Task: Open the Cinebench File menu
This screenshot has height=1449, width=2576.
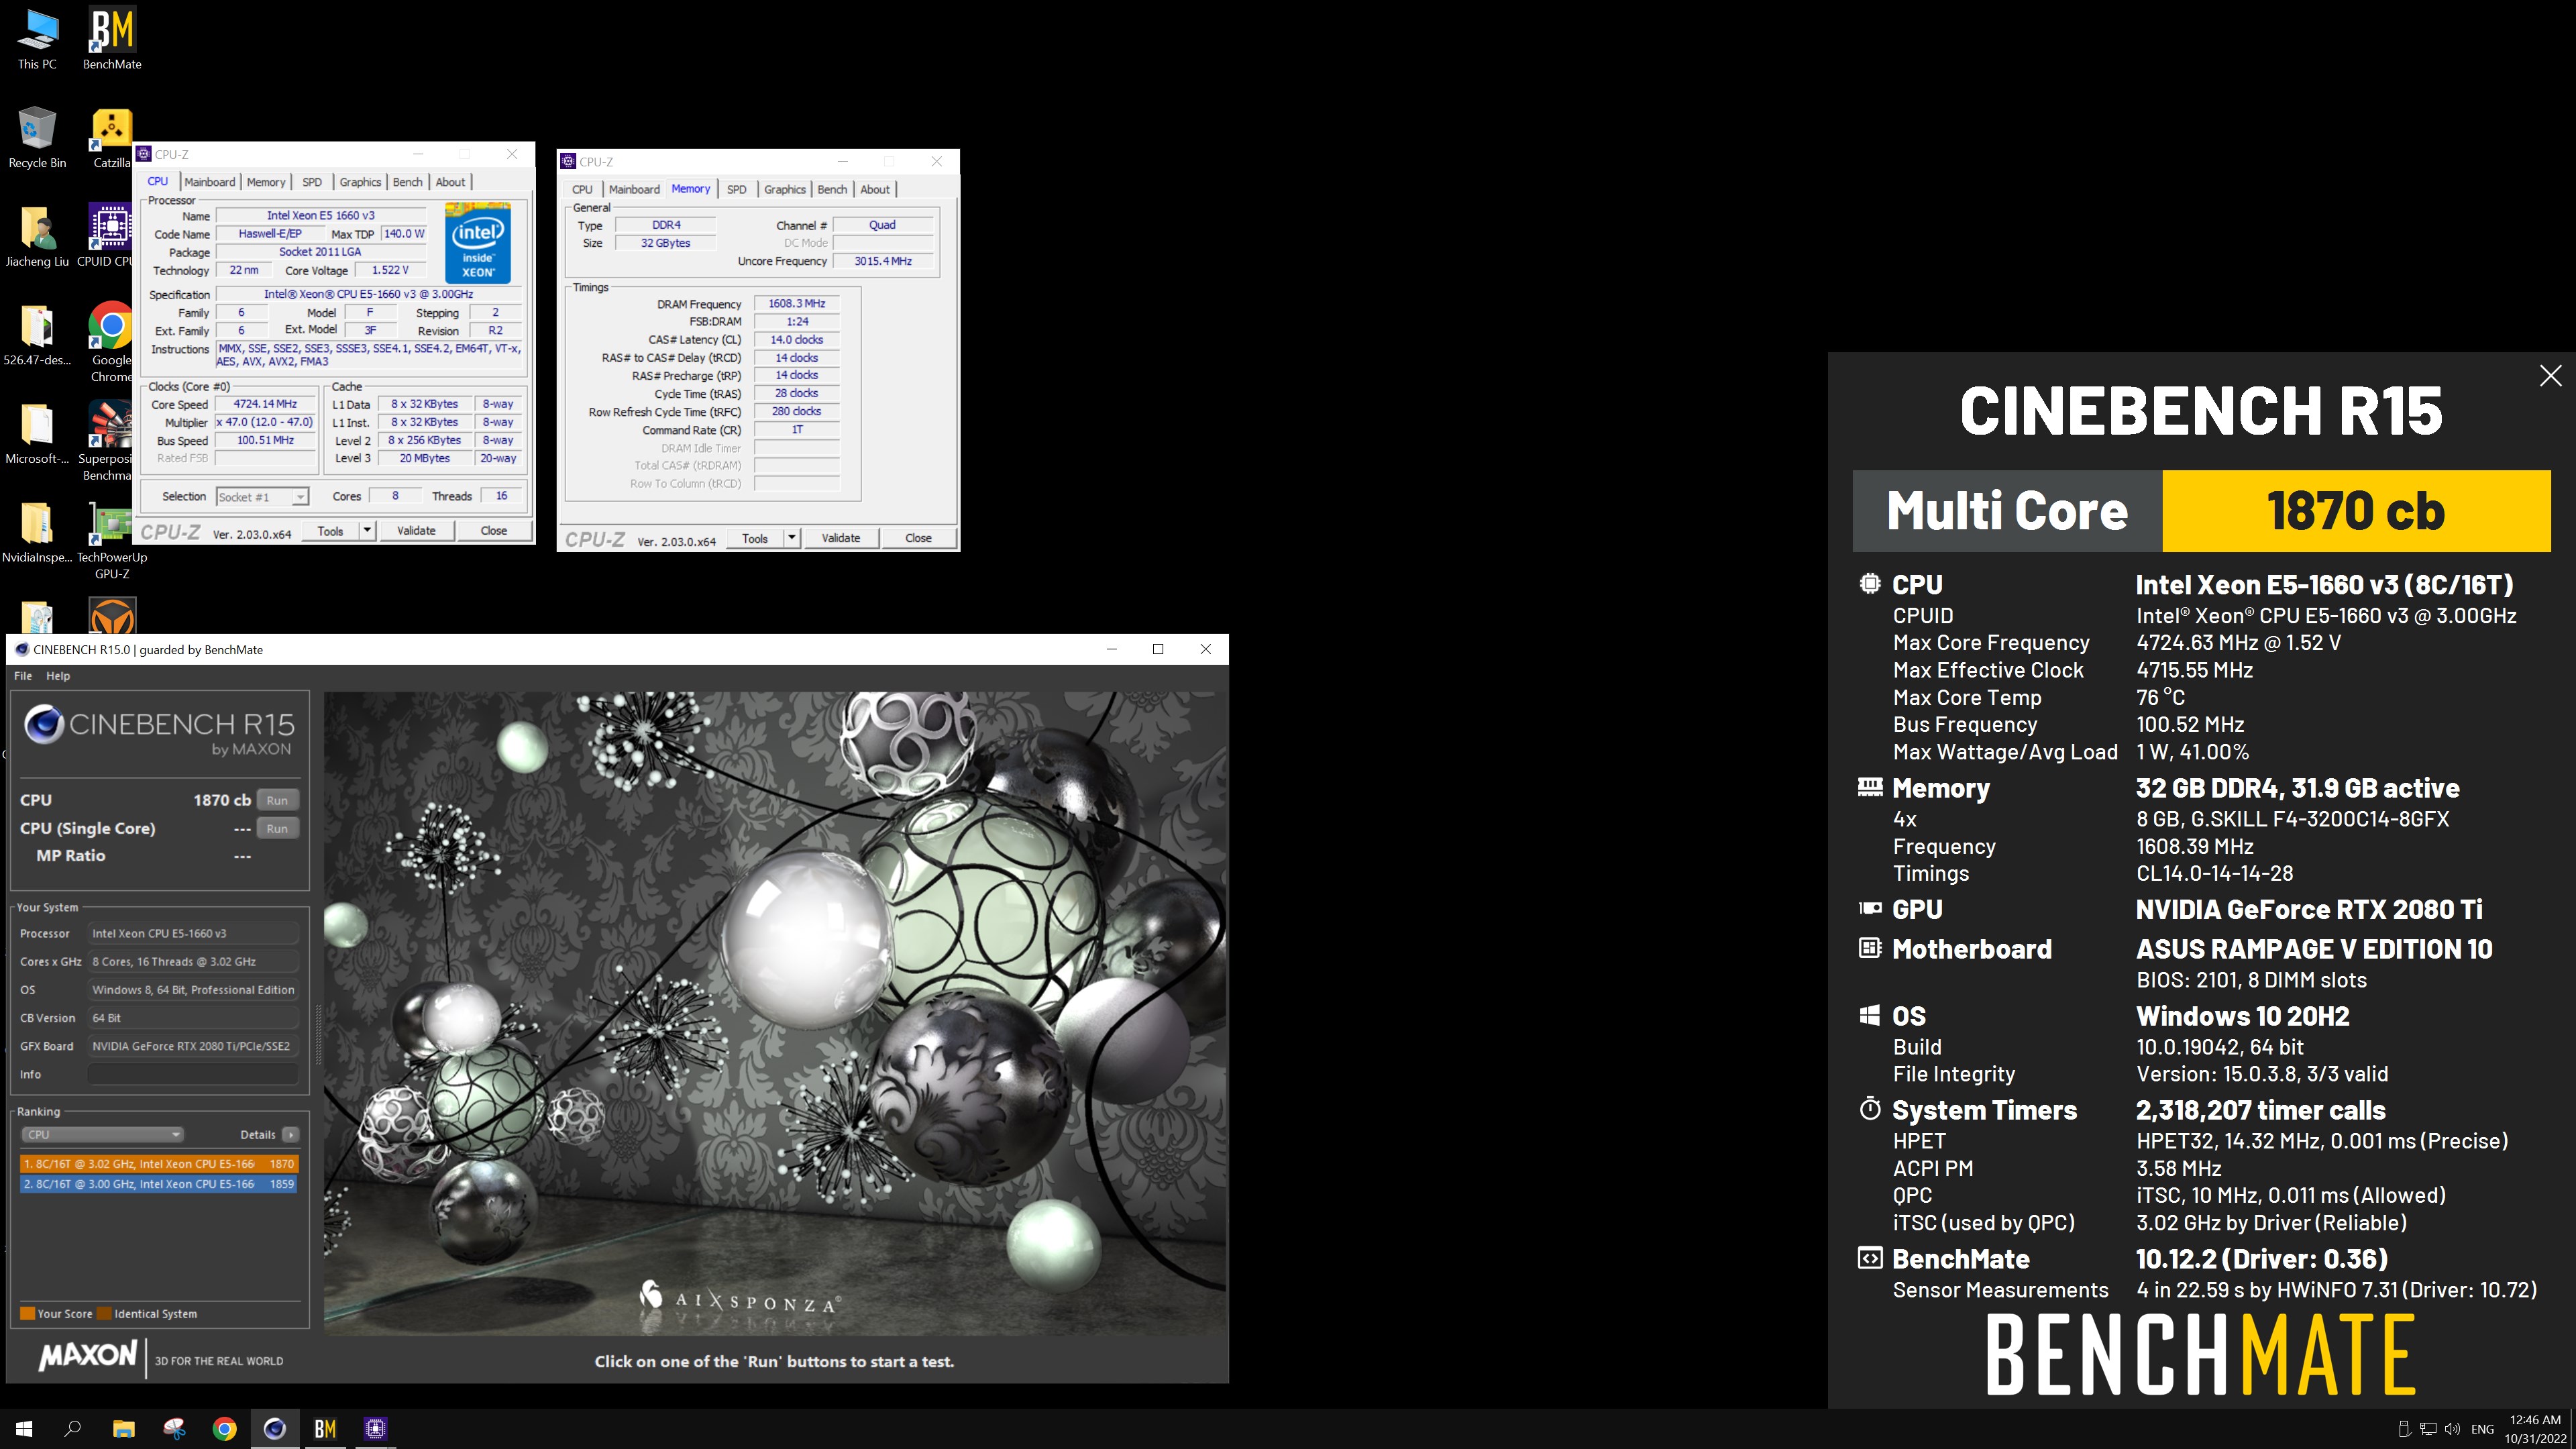Action: [x=23, y=676]
